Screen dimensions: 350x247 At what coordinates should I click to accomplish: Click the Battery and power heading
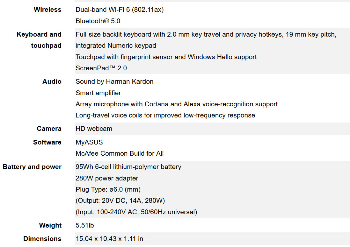coord(32,167)
